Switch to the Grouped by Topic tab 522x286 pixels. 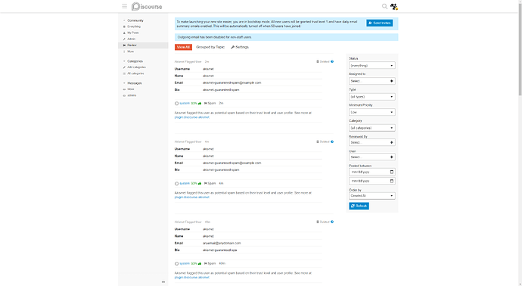click(210, 47)
